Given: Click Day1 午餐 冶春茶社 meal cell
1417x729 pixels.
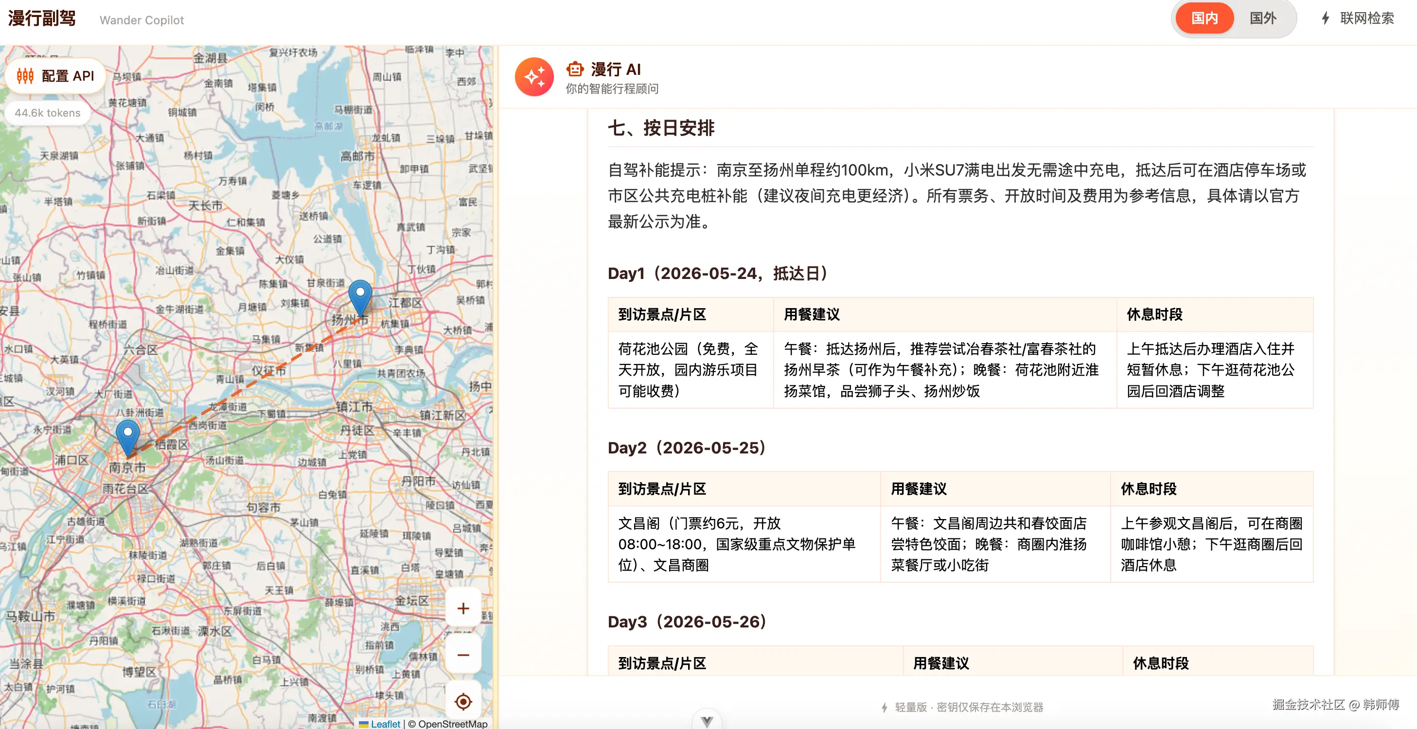Looking at the screenshot, I should pyautogui.click(x=944, y=369).
